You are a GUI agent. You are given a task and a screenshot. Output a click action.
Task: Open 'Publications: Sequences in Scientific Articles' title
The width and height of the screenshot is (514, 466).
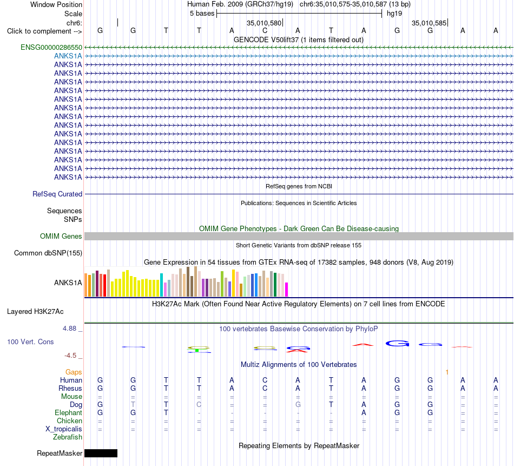(299, 203)
